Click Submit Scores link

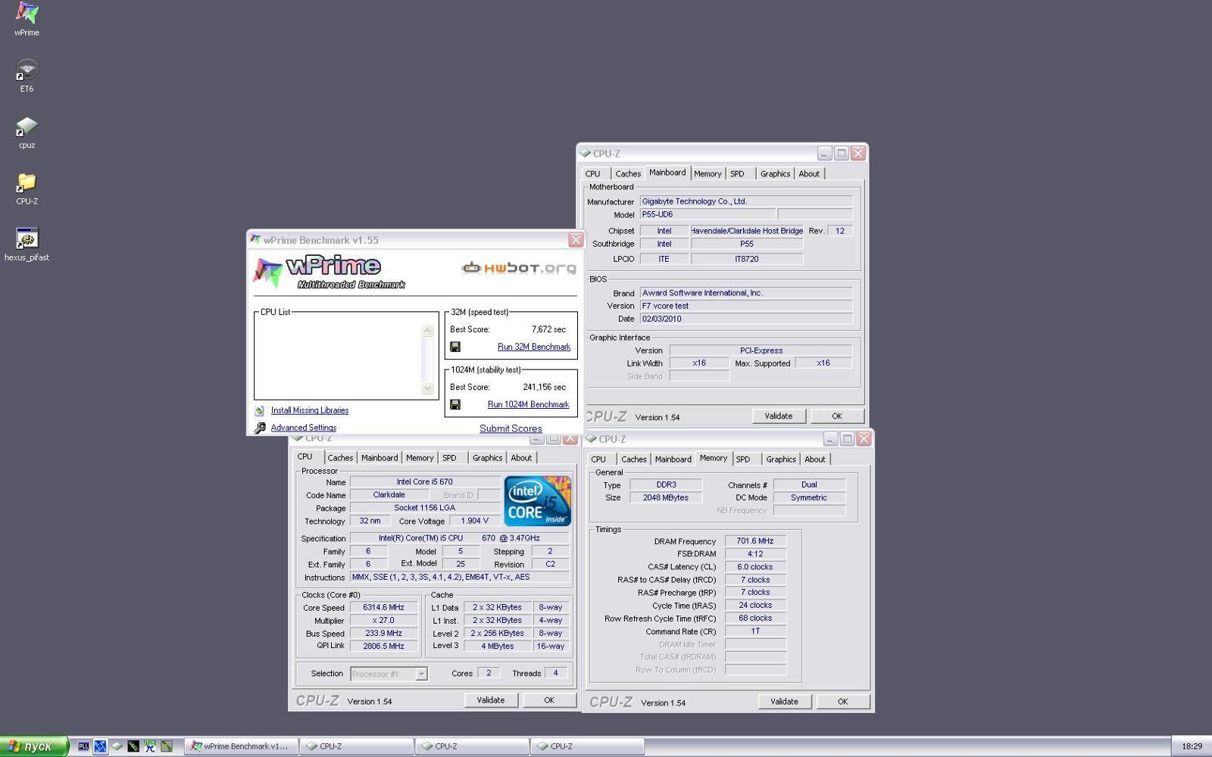click(511, 428)
